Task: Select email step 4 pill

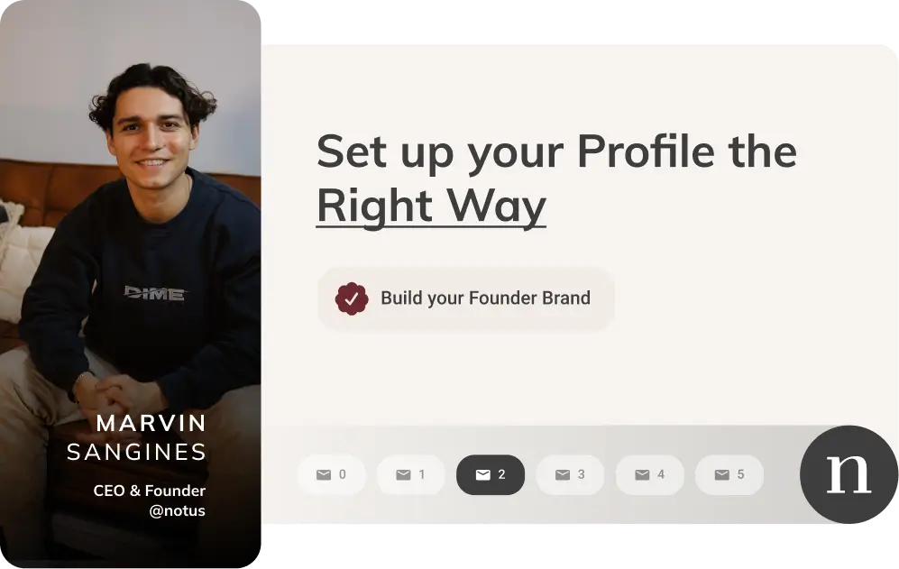Action: coord(650,474)
